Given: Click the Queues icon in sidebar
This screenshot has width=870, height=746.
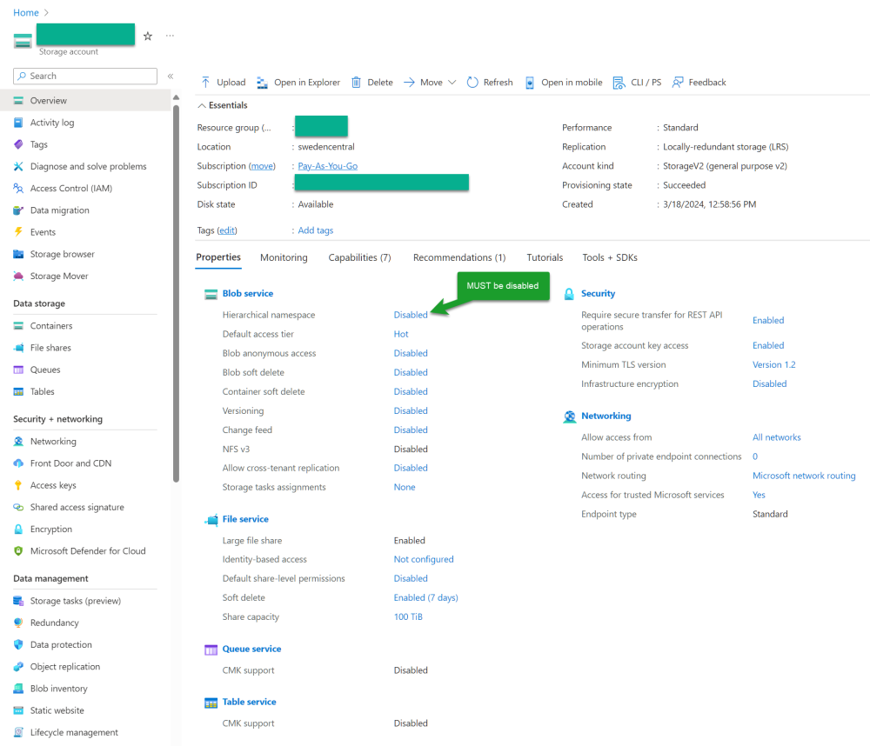Looking at the screenshot, I should coord(18,370).
